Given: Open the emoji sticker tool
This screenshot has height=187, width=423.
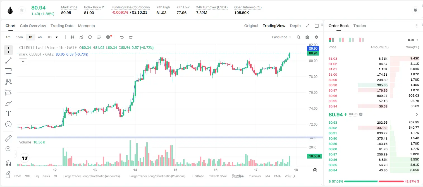Looking at the screenshot, I should (8, 124).
